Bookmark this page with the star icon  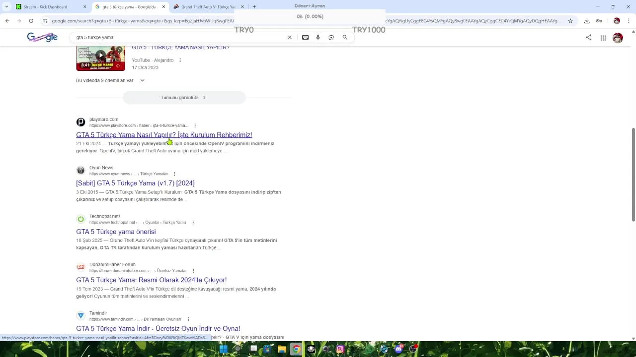(570, 21)
